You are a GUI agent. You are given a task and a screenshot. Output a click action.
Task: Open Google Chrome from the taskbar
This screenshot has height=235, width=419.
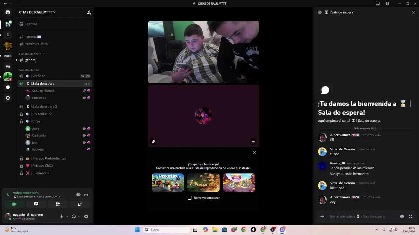click(244, 230)
